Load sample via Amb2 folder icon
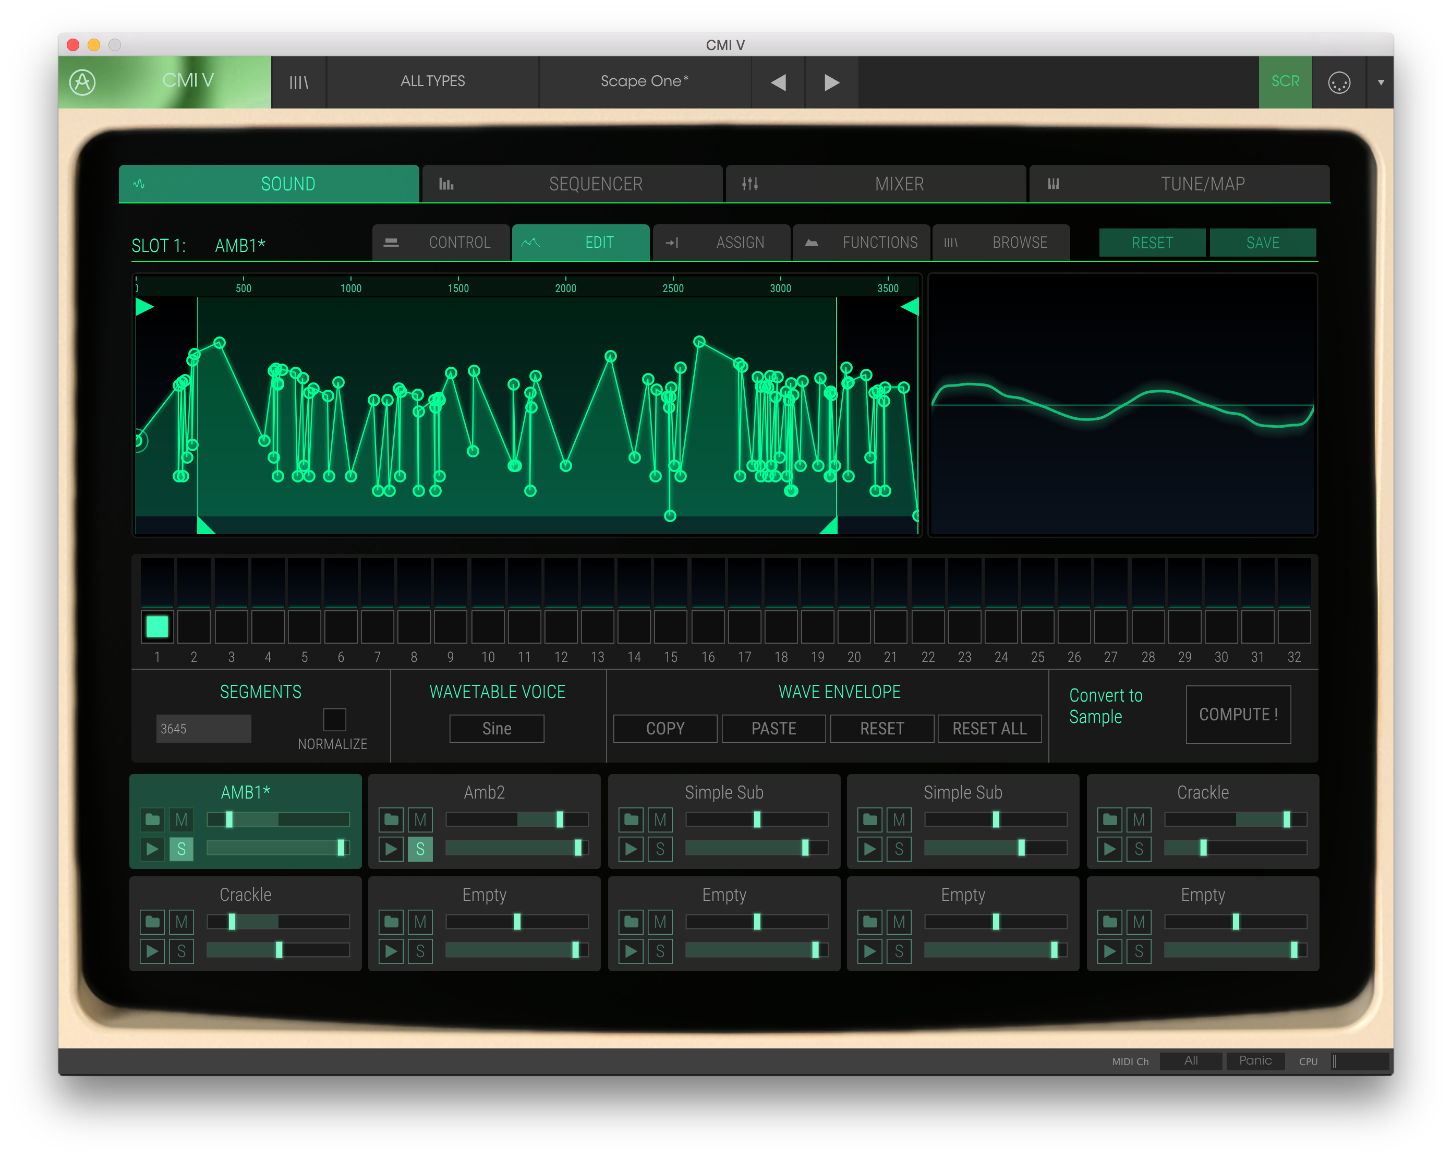1452x1159 pixels. [391, 819]
